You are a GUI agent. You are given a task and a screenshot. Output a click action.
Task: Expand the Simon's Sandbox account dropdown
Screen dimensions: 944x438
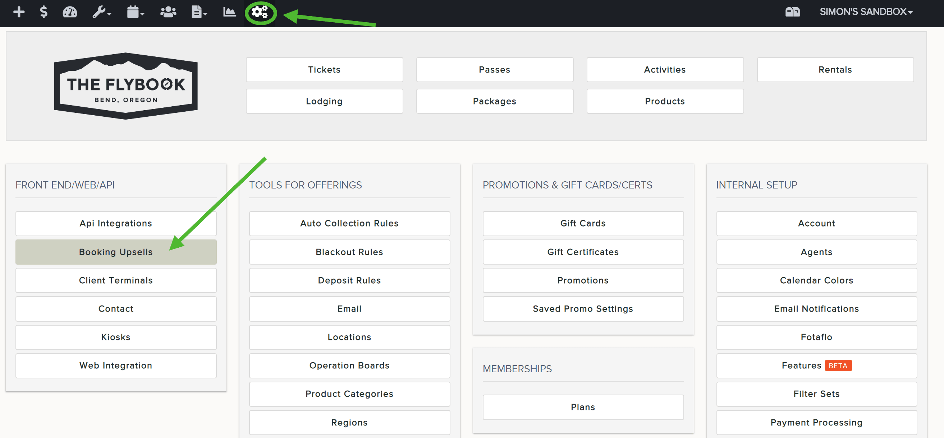tap(866, 12)
